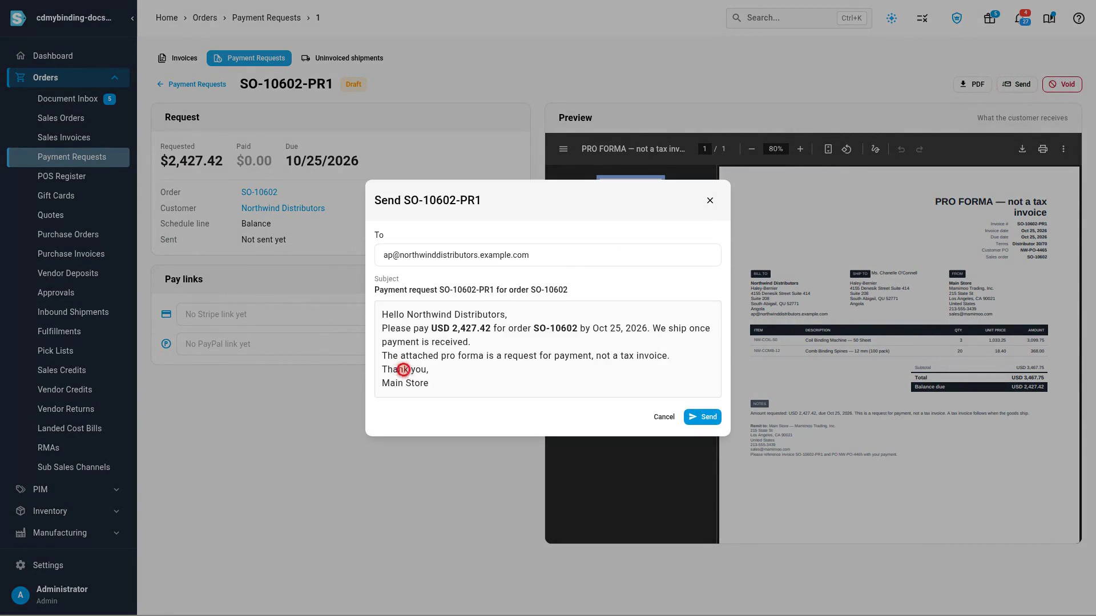Download PDF with the top PDF button

[x=972, y=84]
